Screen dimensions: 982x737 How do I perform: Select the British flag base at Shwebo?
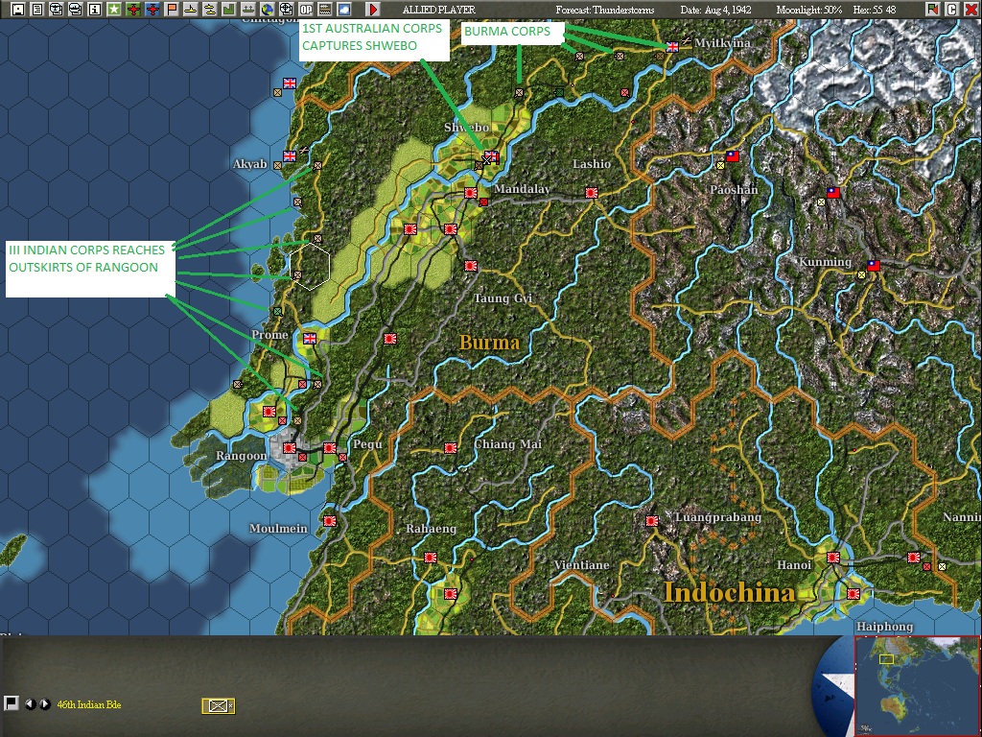click(492, 155)
